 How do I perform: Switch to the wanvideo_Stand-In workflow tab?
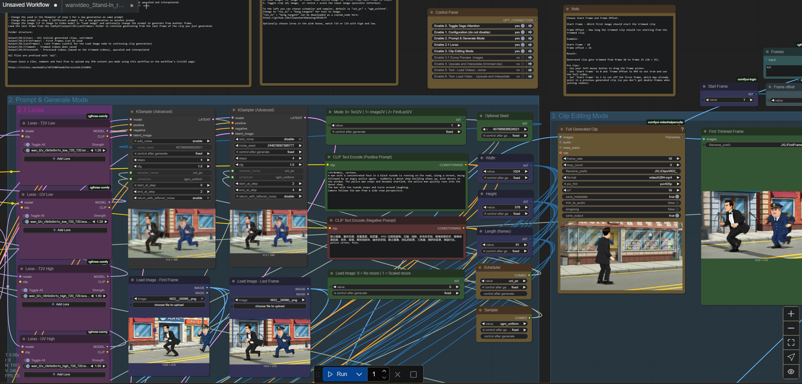coord(95,5)
